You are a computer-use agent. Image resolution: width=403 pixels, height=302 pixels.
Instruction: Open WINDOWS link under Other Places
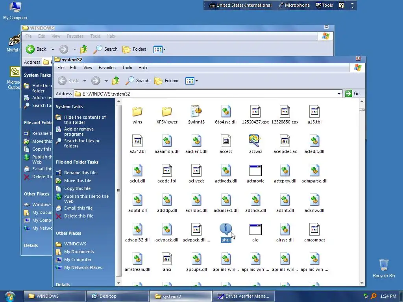click(75, 244)
